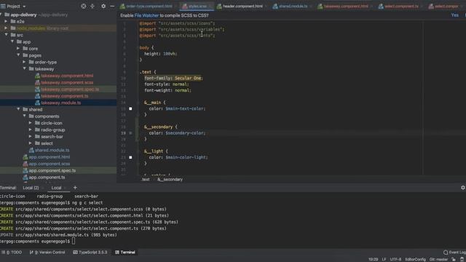Viewport: 466px width, 262px height.
Task: Click the collapse all icon in Project panel
Action: 92,6
